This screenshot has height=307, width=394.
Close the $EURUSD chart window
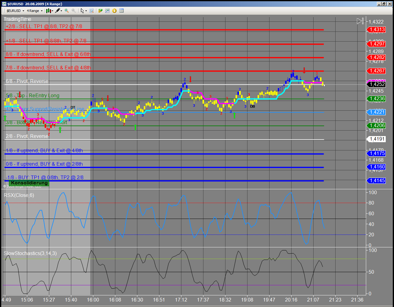(389, 4)
